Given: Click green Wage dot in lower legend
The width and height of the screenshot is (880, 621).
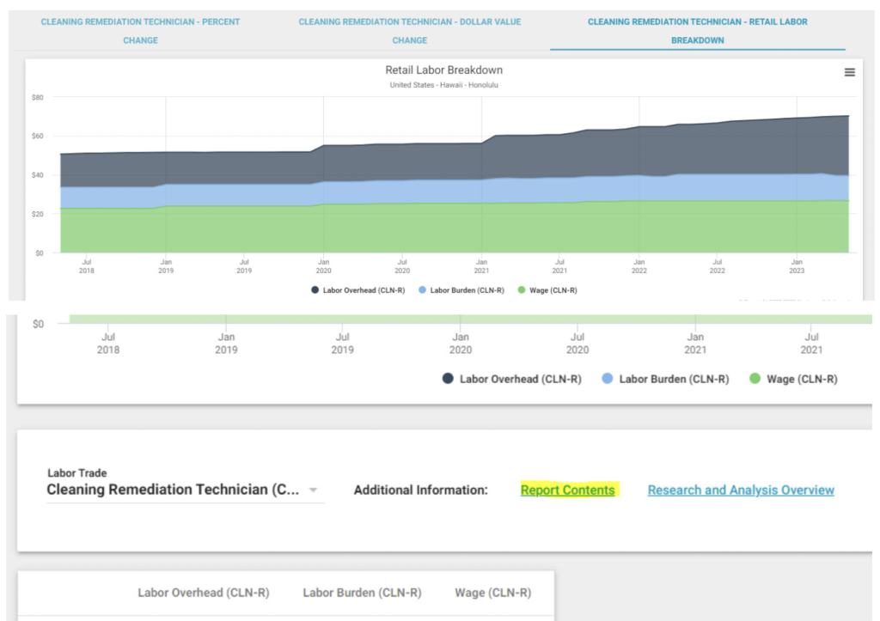Looking at the screenshot, I should tap(755, 379).
